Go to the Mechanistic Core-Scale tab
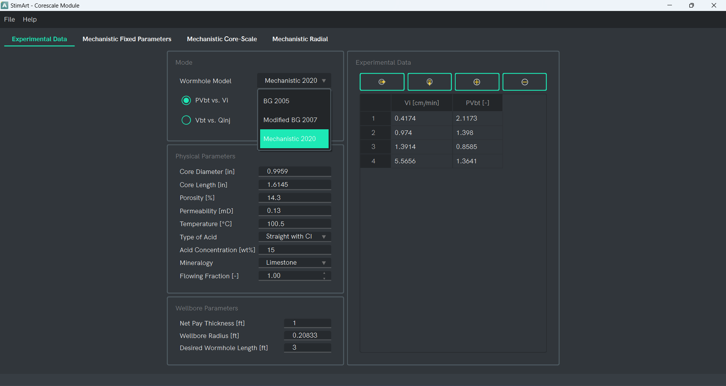726x386 pixels. pos(222,39)
